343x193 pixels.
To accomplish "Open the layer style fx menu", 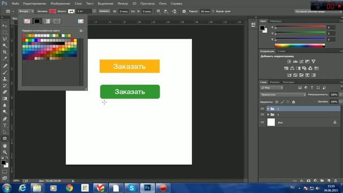I will click(x=302, y=181).
